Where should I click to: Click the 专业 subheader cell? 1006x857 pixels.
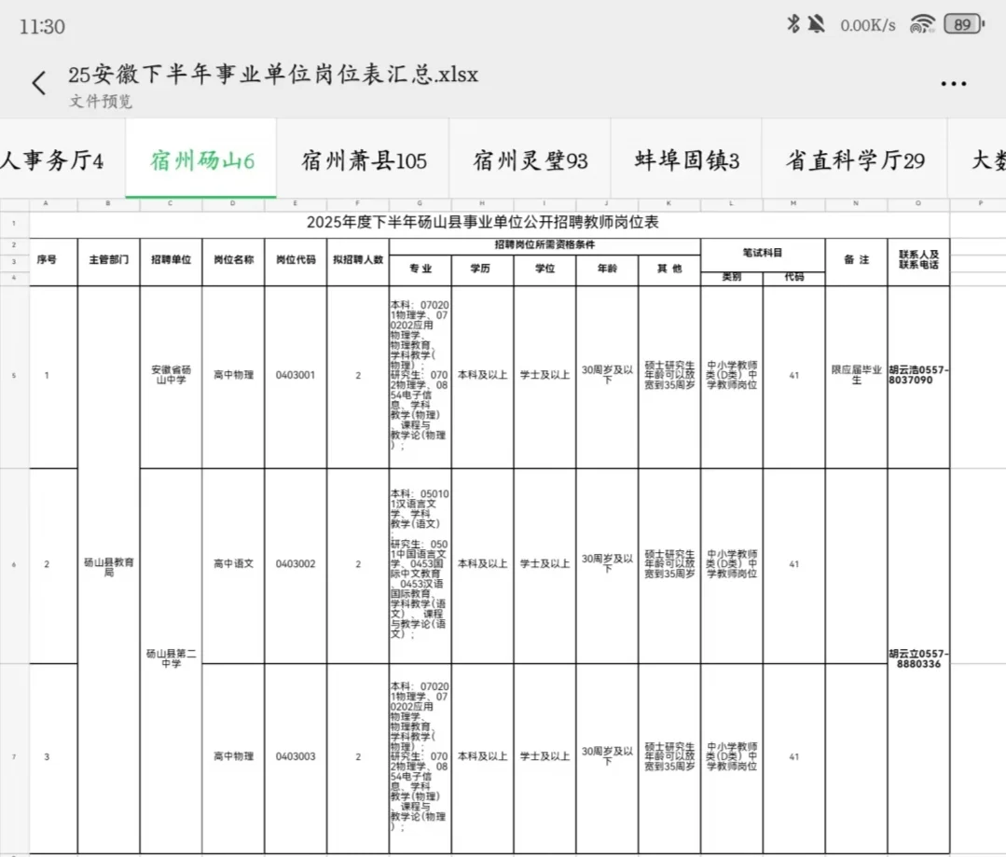[420, 269]
